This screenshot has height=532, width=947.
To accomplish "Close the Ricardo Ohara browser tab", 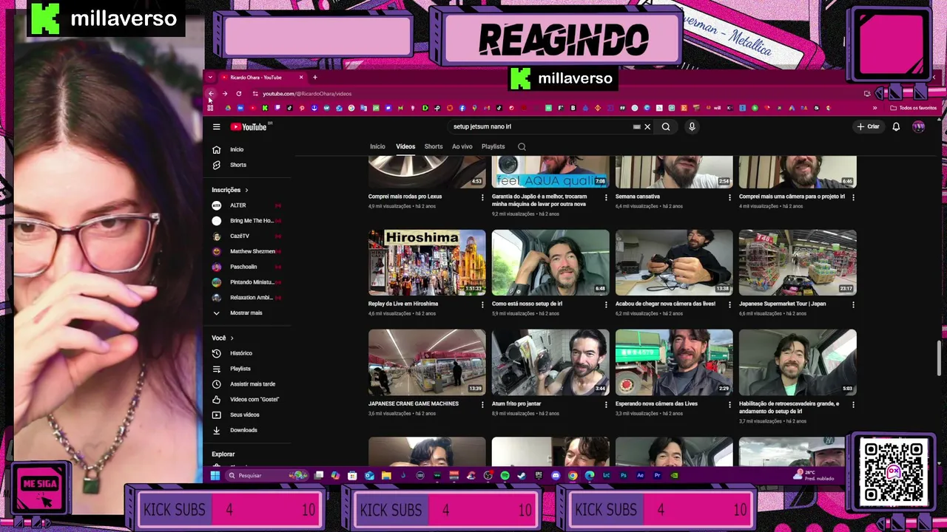I will coord(301,78).
